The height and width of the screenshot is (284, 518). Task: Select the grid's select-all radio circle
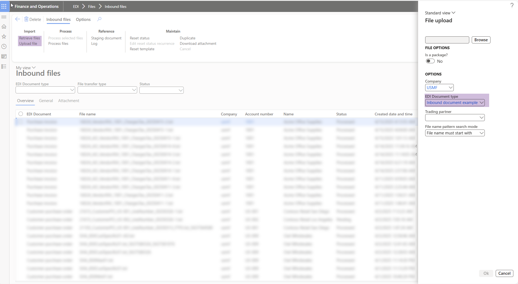coord(21,114)
